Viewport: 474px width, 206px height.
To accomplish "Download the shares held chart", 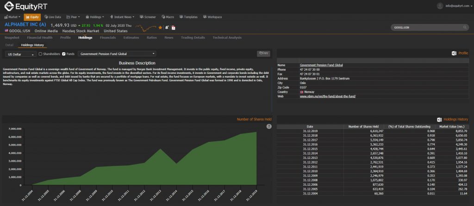I will [269, 127].
